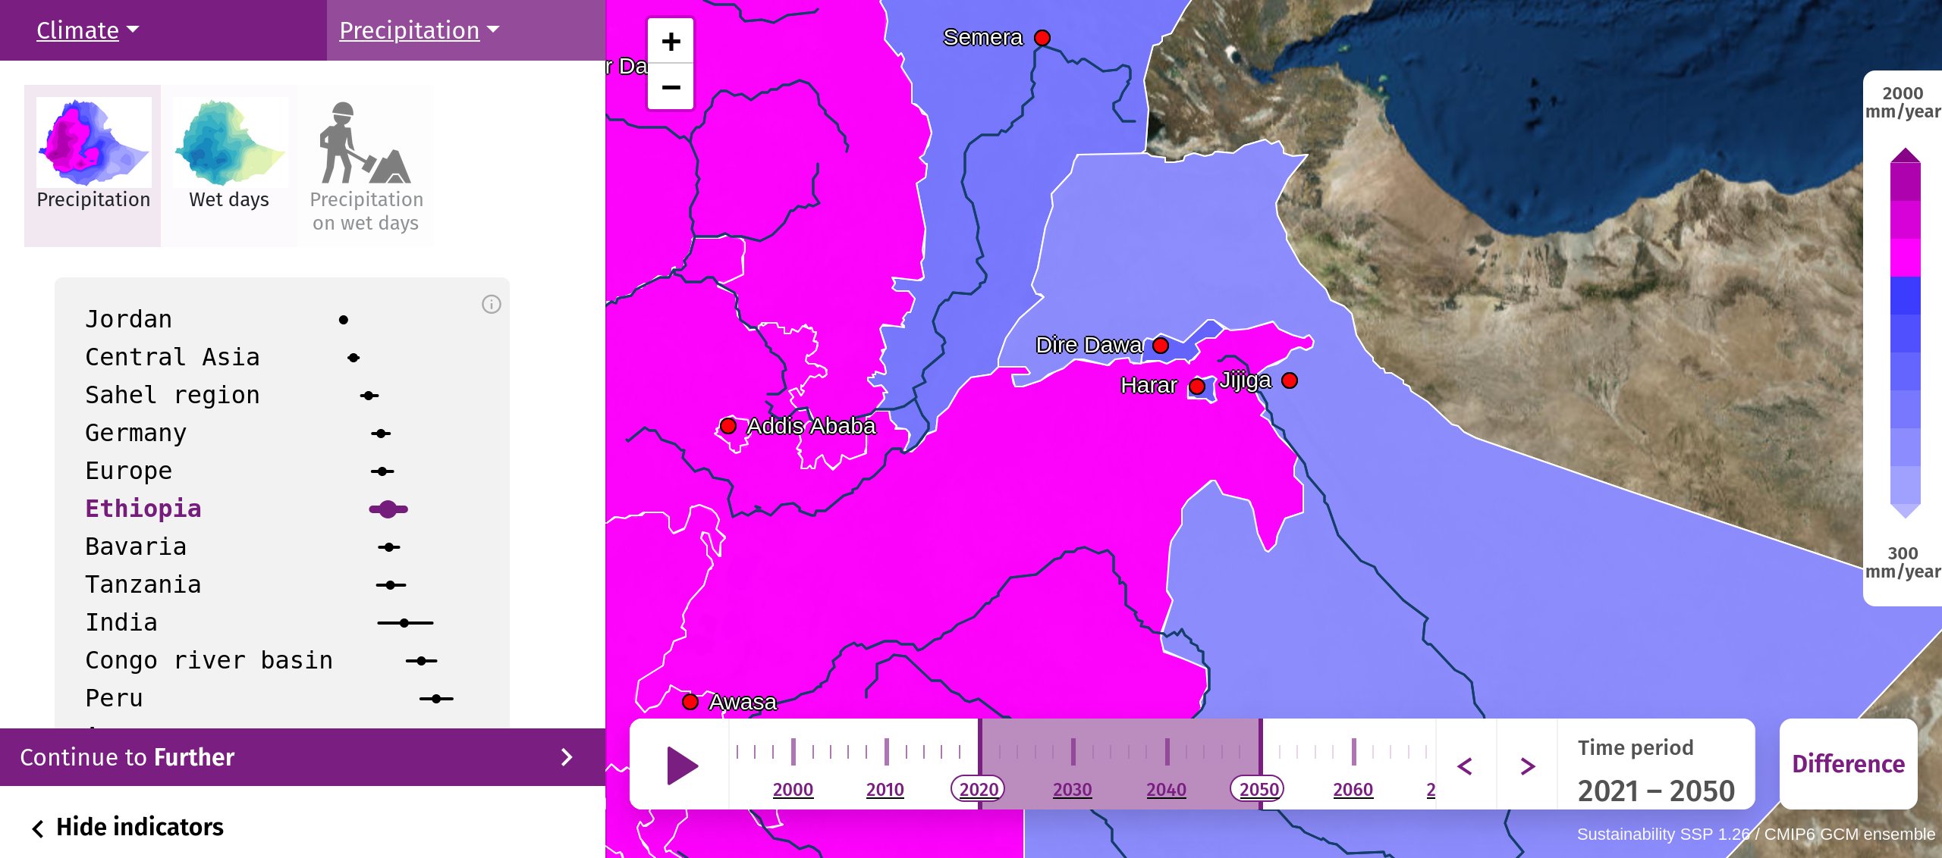Click Continue to Further bar
The height and width of the screenshot is (858, 1942).
pos(303,757)
